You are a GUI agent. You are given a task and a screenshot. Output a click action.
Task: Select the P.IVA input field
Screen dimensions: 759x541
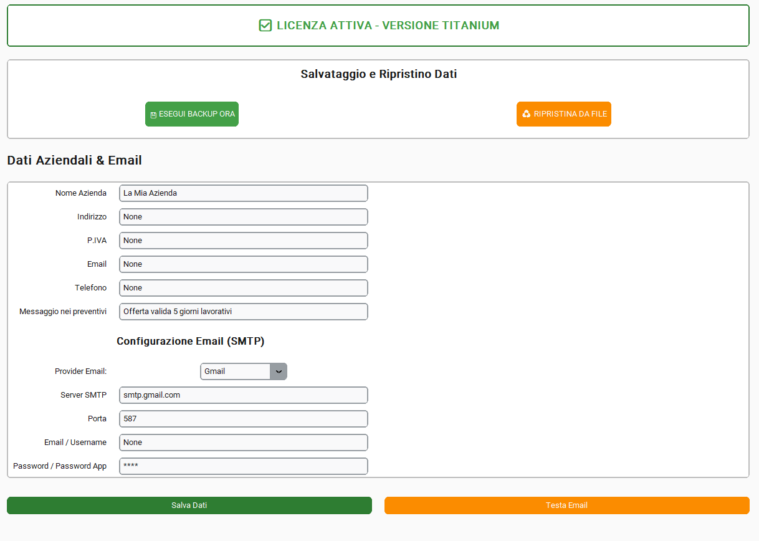coord(243,241)
